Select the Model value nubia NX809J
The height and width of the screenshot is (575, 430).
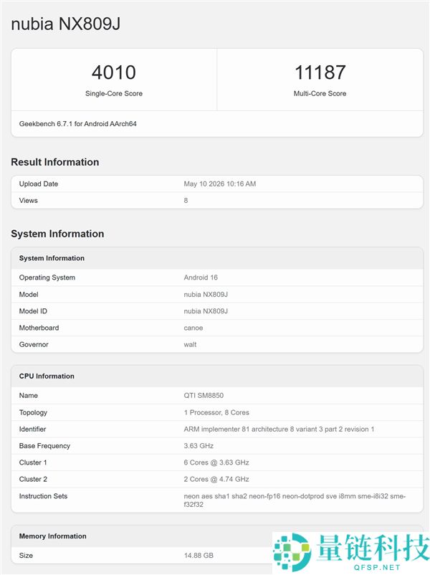tap(206, 295)
